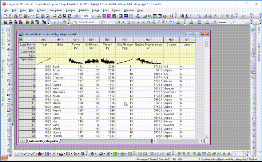This screenshot has height=162, width=262.
Task: Select column C(Y) header
Action: (x=76, y=40)
